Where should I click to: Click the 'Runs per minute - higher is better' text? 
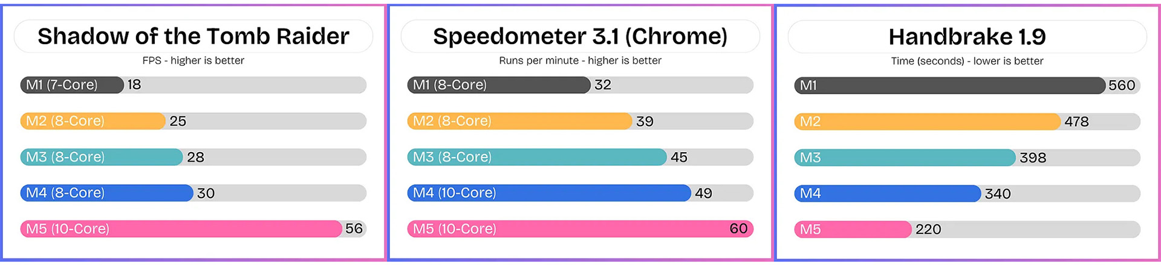tap(580, 60)
